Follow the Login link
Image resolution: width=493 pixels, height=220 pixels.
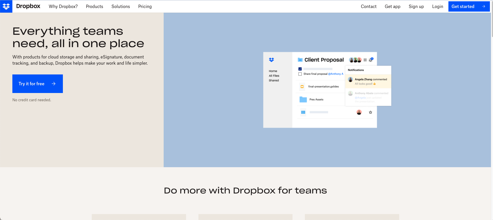coord(437,6)
